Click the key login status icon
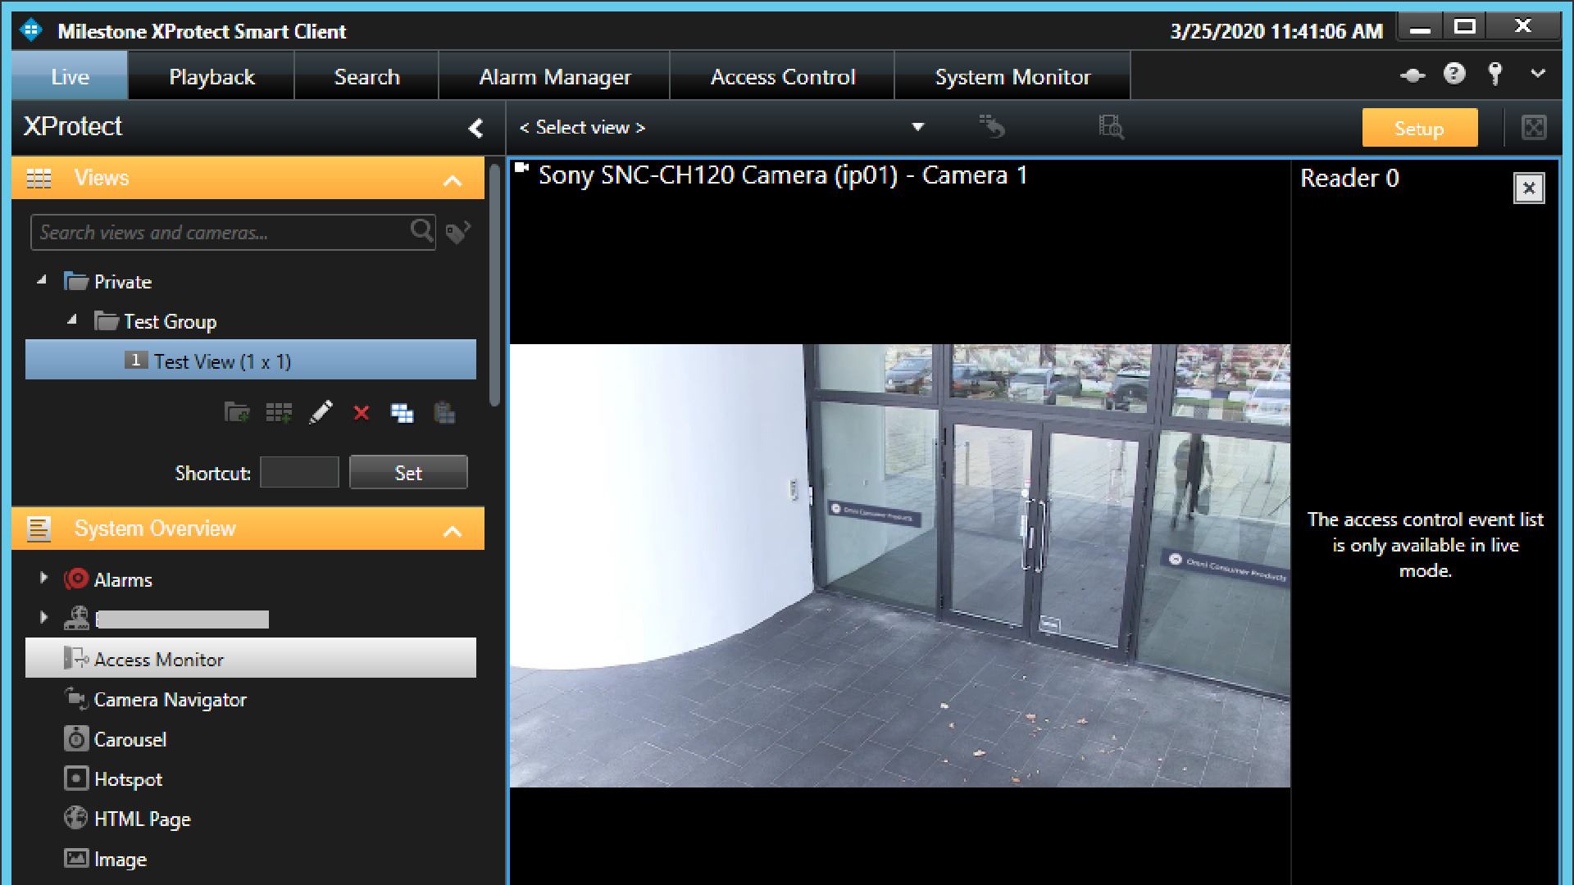 click(x=1495, y=74)
